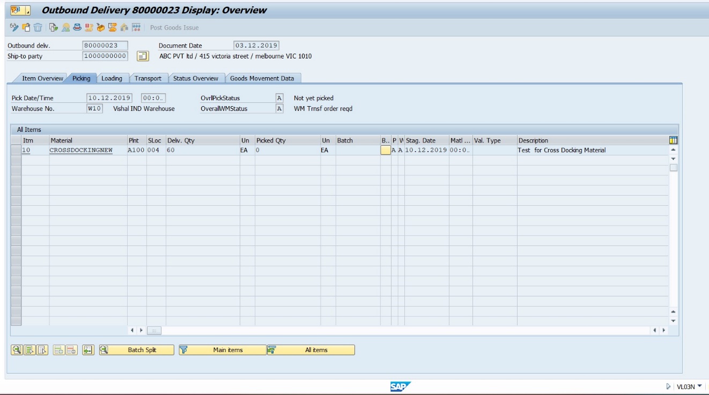Switch to the Item Overview tab

coord(42,78)
